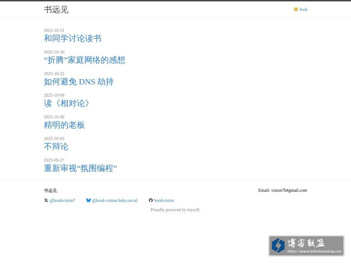The image size is (351, 263).
Task: Open the post 和同学讨论读书
Action: (x=73, y=38)
